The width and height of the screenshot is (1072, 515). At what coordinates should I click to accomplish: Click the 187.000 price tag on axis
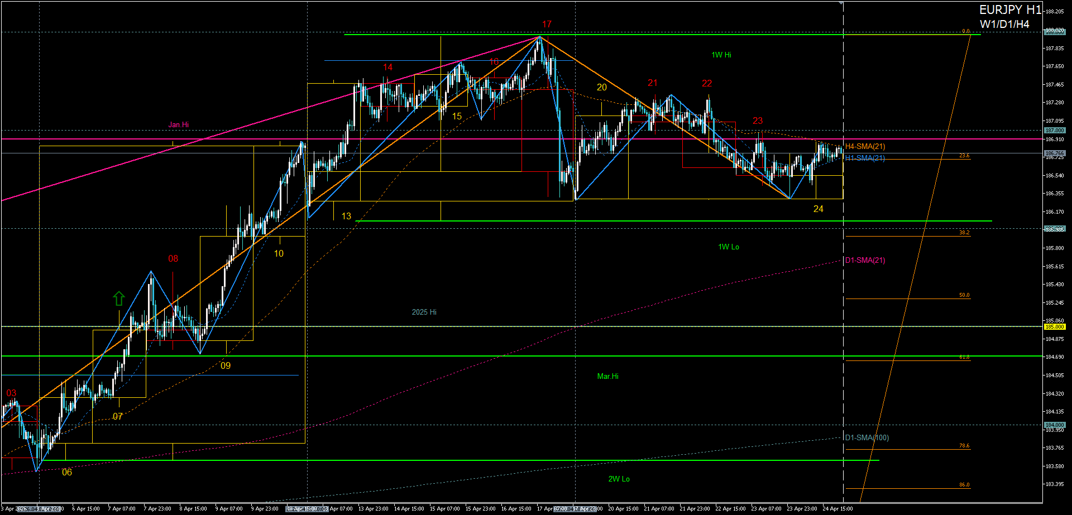[x=1055, y=131]
